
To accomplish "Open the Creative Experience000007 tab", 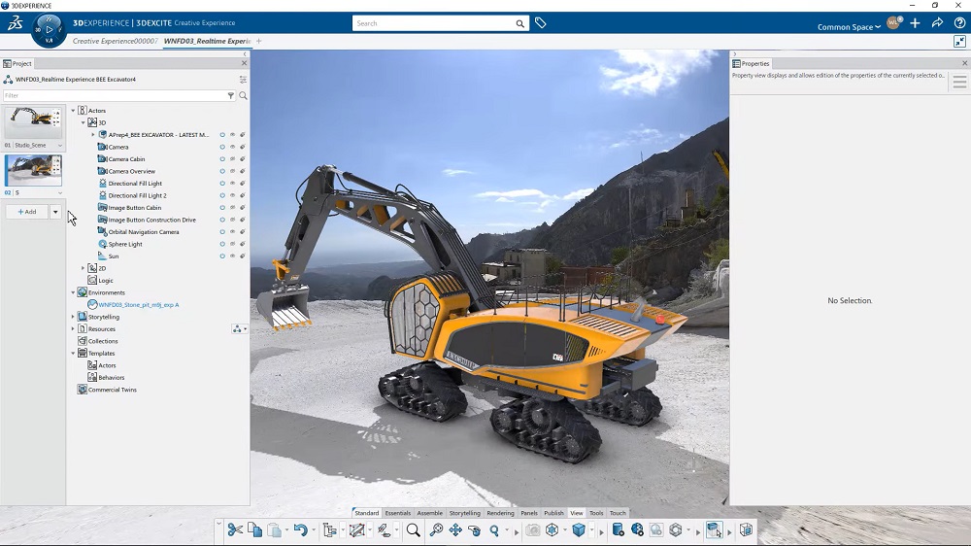I will point(116,41).
